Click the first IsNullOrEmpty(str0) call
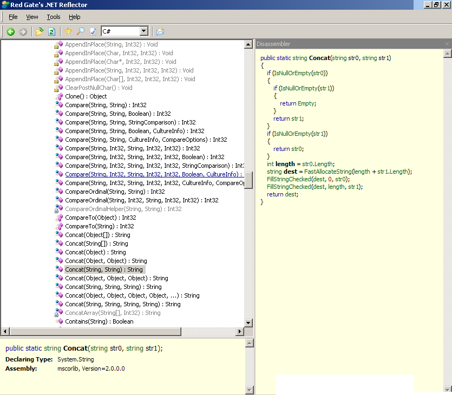Viewport: 452px width, 395px height. [300, 73]
